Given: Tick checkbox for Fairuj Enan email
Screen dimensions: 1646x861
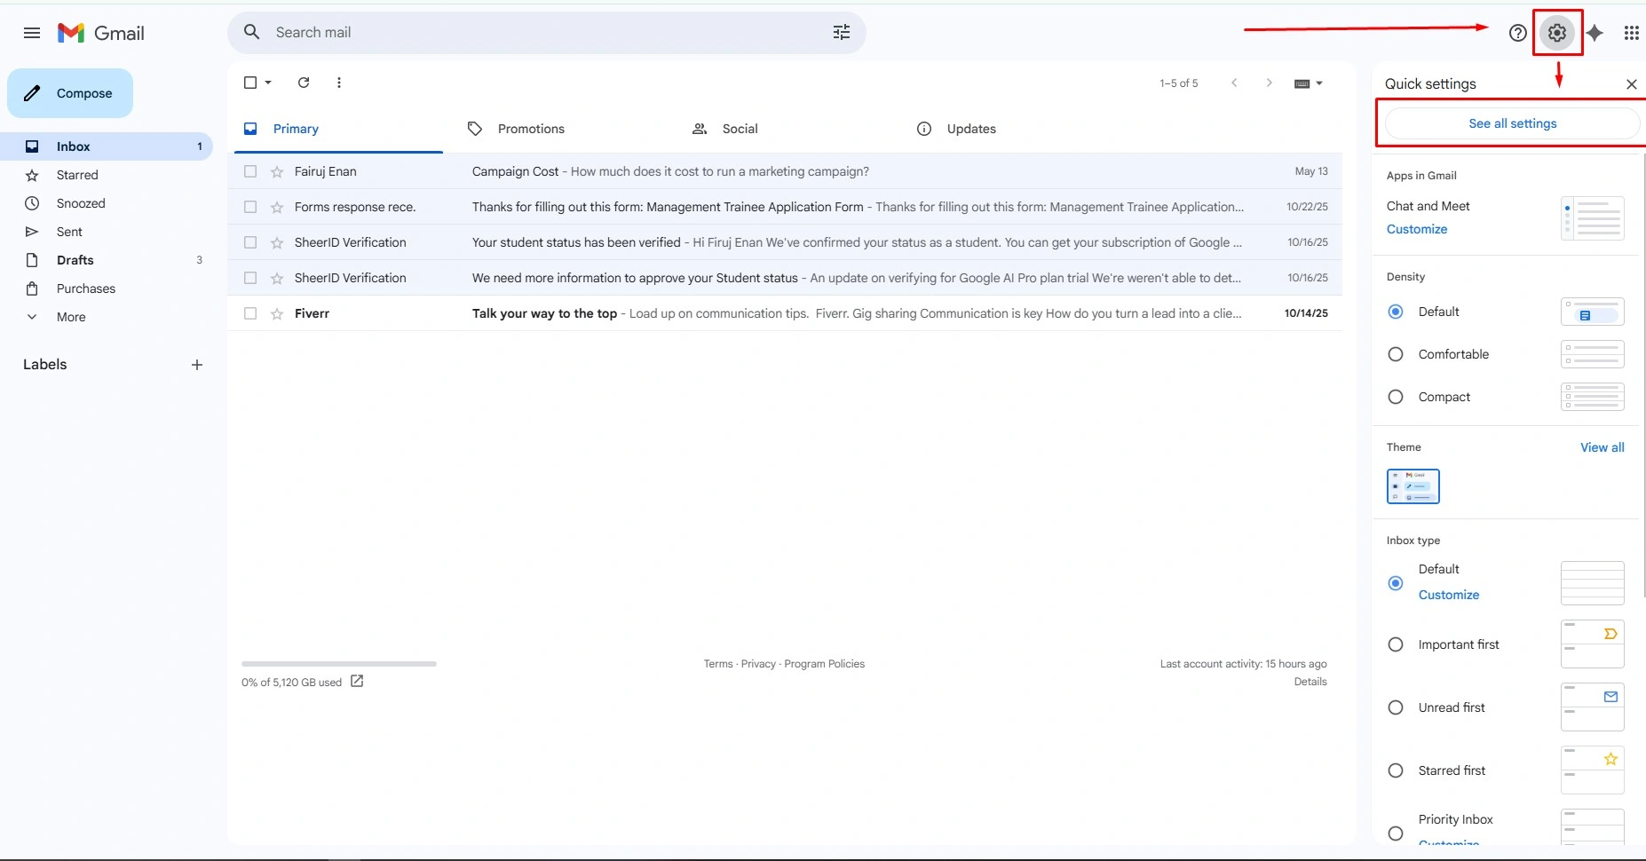Looking at the screenshot, I should pos(250,171).
